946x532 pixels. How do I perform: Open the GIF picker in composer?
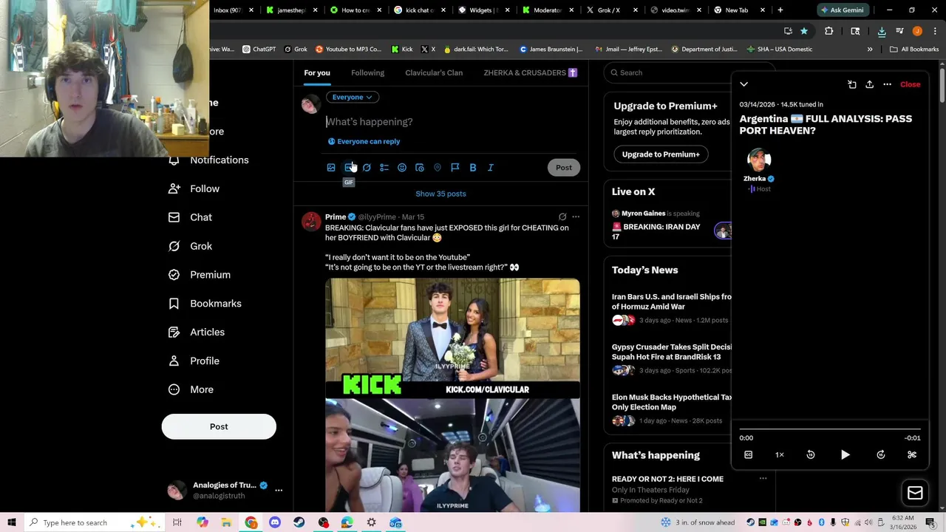click(349, 168)
